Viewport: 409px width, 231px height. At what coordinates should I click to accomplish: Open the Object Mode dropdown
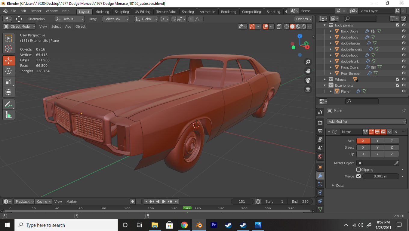coord(20,26)
